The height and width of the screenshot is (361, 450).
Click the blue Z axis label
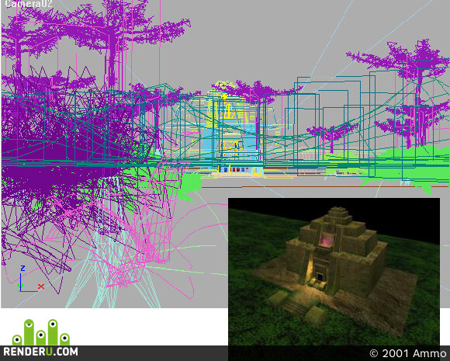22,269
